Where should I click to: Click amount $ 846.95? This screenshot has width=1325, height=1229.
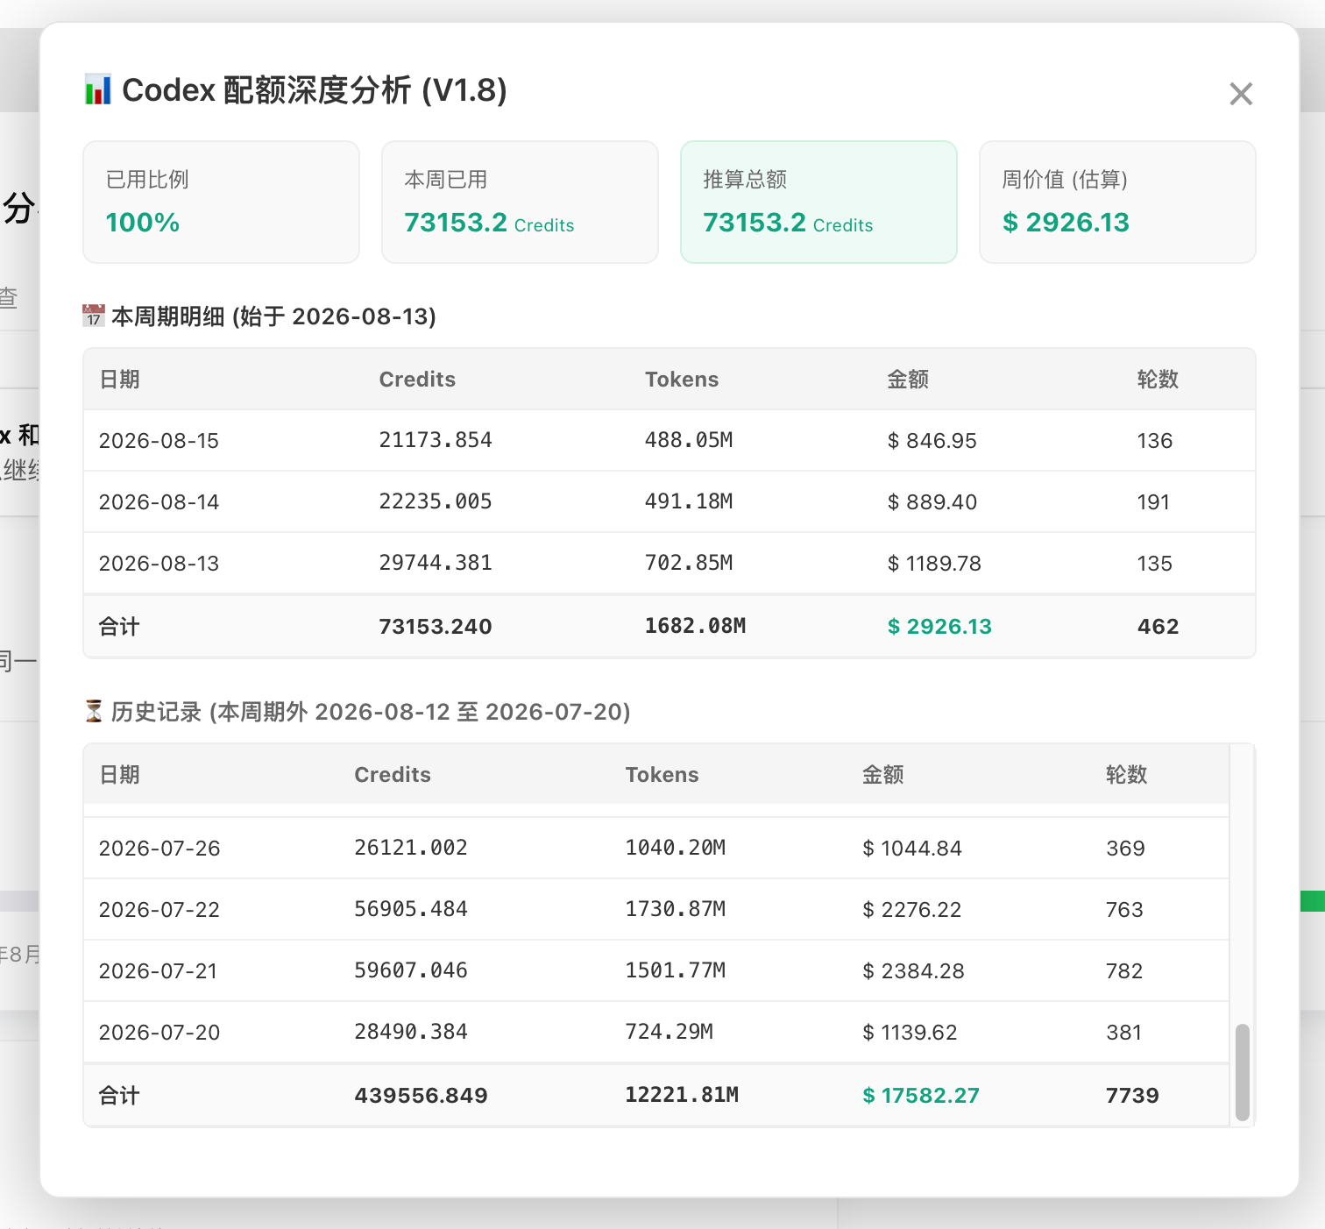(x=932, y=441)
